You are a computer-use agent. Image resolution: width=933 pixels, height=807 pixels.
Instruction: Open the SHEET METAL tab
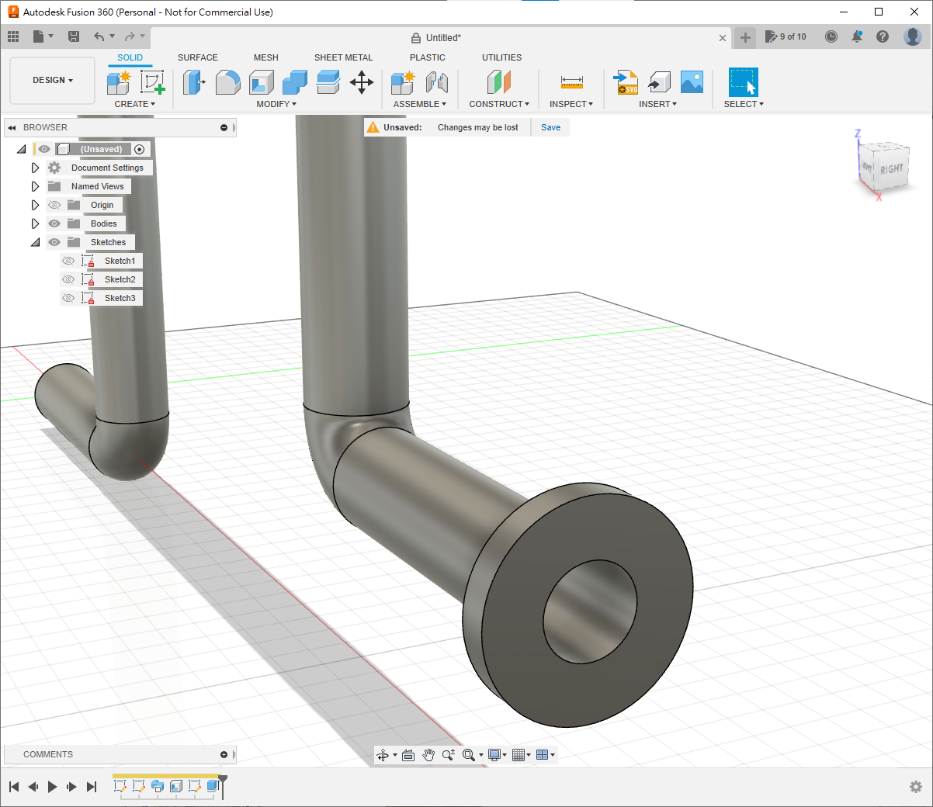click(343, 57)
